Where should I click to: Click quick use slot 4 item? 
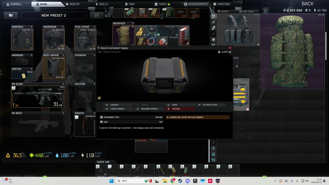coord(161,170)
